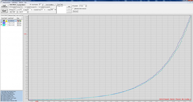Image resolution: width=193 pixels, height=102 pixels.
Task: Switch to the Measure Data tab
Action: [x=12, y=15]
